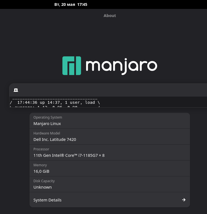207x214 pixels.
Task: Open System Details arrow
Action: [x=184, y=200]
